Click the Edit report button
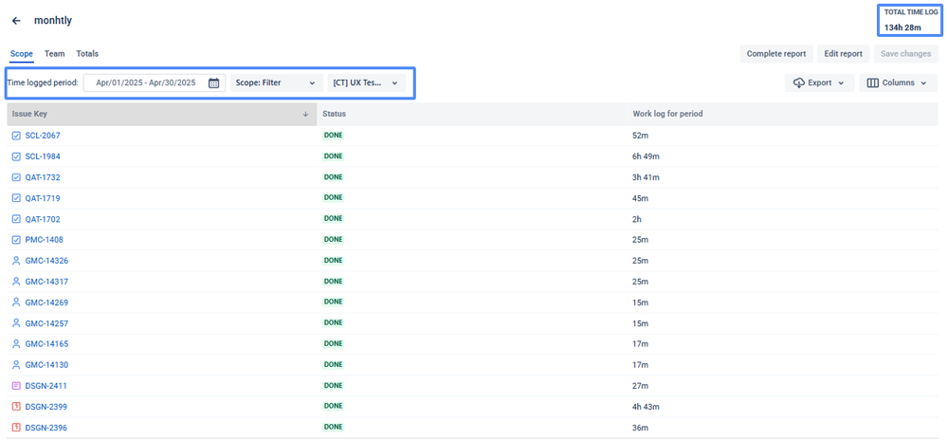947x440 pixels. (x=843, y=54)
